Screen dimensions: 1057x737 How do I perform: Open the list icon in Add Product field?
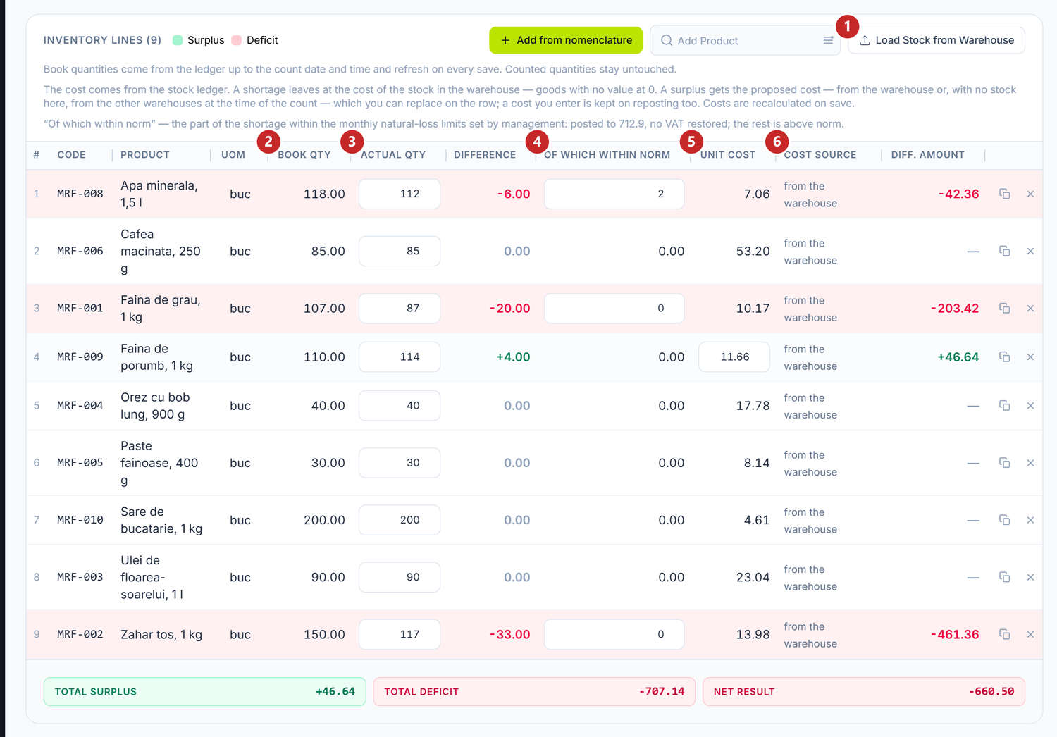pyautogui.click(x=828, y=40)
